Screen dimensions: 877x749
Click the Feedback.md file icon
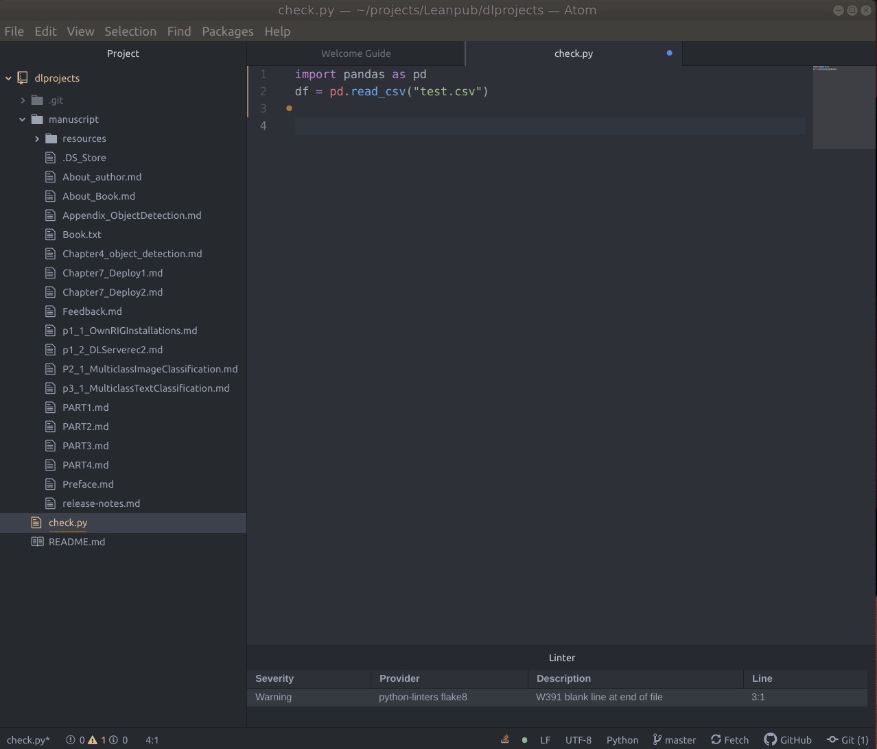pos(50,311)
